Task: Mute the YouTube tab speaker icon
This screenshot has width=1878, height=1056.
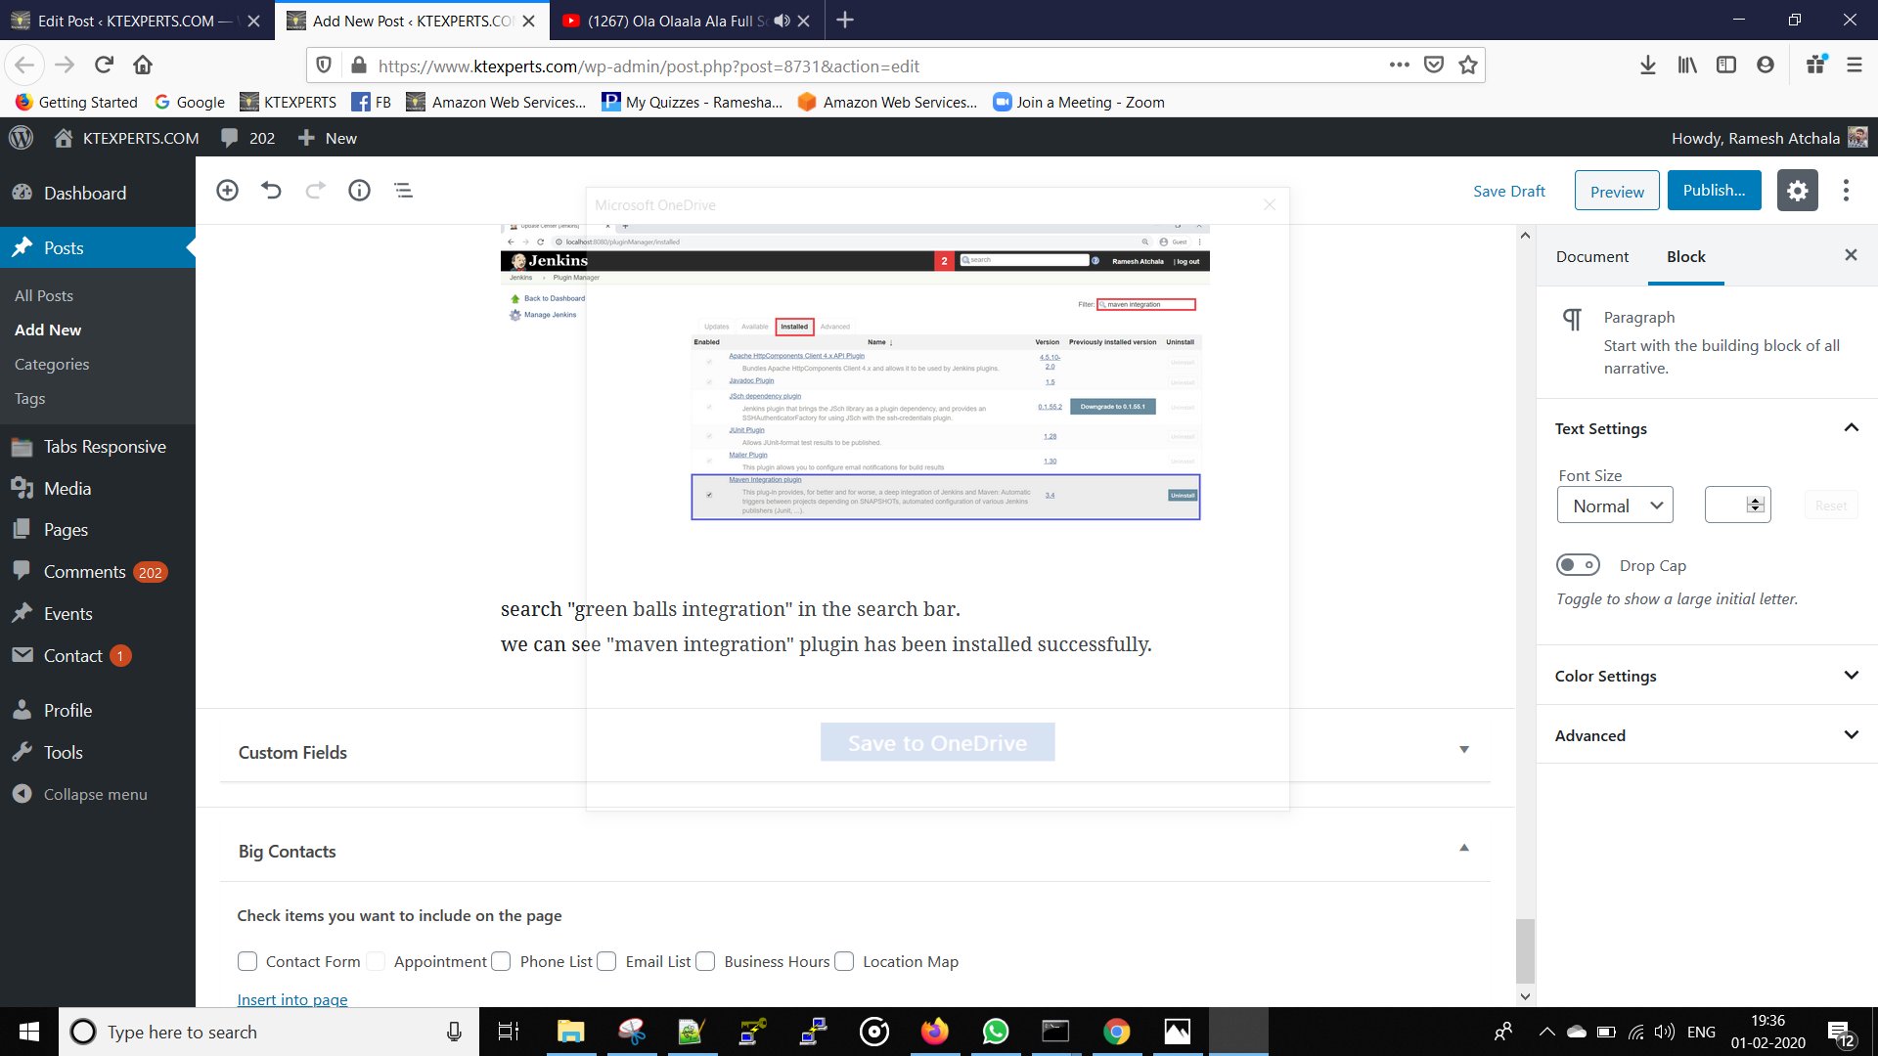Action: point(782,21)
